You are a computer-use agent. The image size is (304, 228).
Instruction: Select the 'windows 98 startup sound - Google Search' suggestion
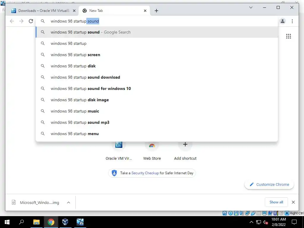(157, 32)
